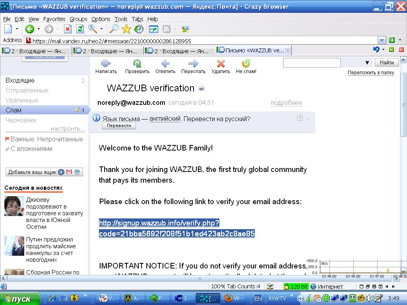Image resolution: width=407 pixels, height=305 pixels.
Task: Click the grey Forward arrow icon
Action: (x=48, y=29)
